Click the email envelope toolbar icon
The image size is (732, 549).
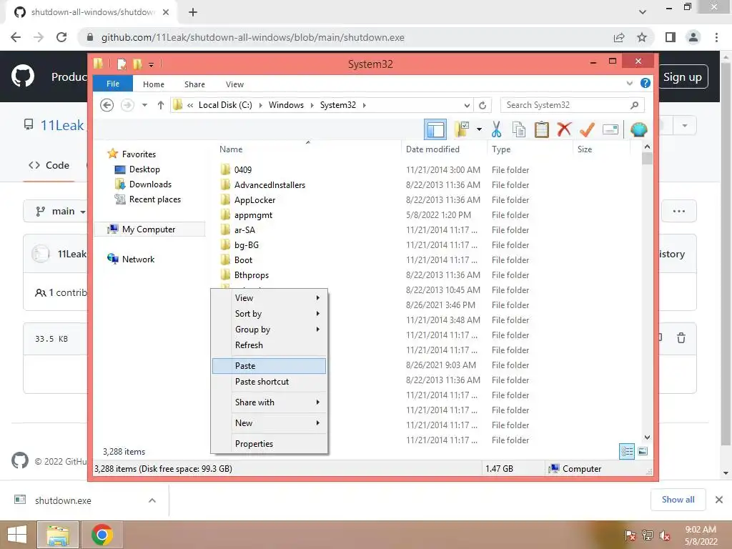click(610, 129)
